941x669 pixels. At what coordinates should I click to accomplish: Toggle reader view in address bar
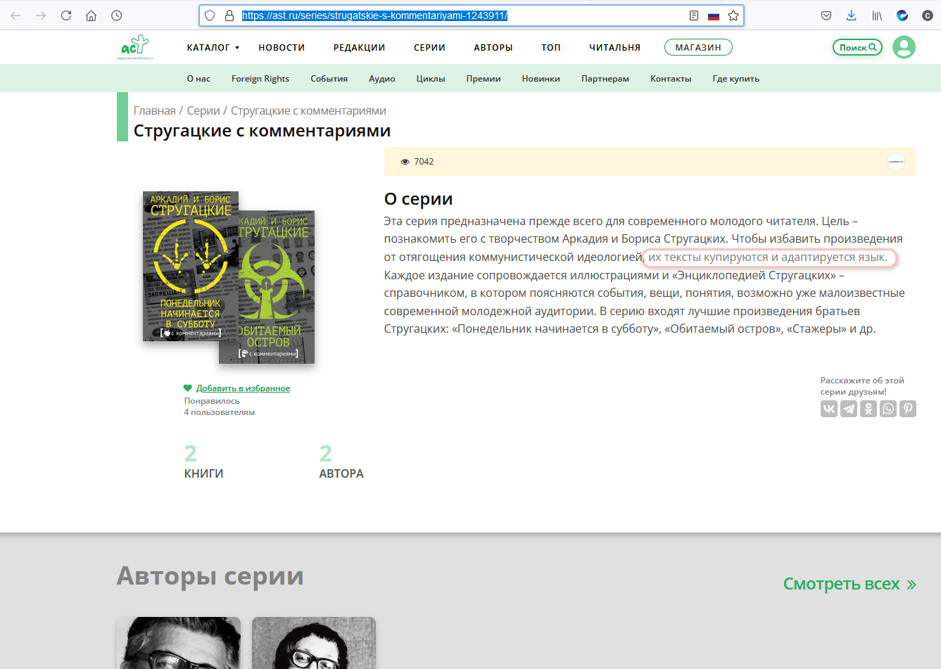pos(694,15)
